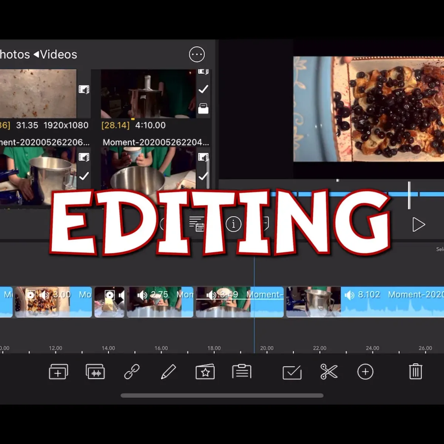Select the 2.75 clip in the timeline
Image resolution: width=444 pixels, height=444 pixels.
(x=160, y=302)
